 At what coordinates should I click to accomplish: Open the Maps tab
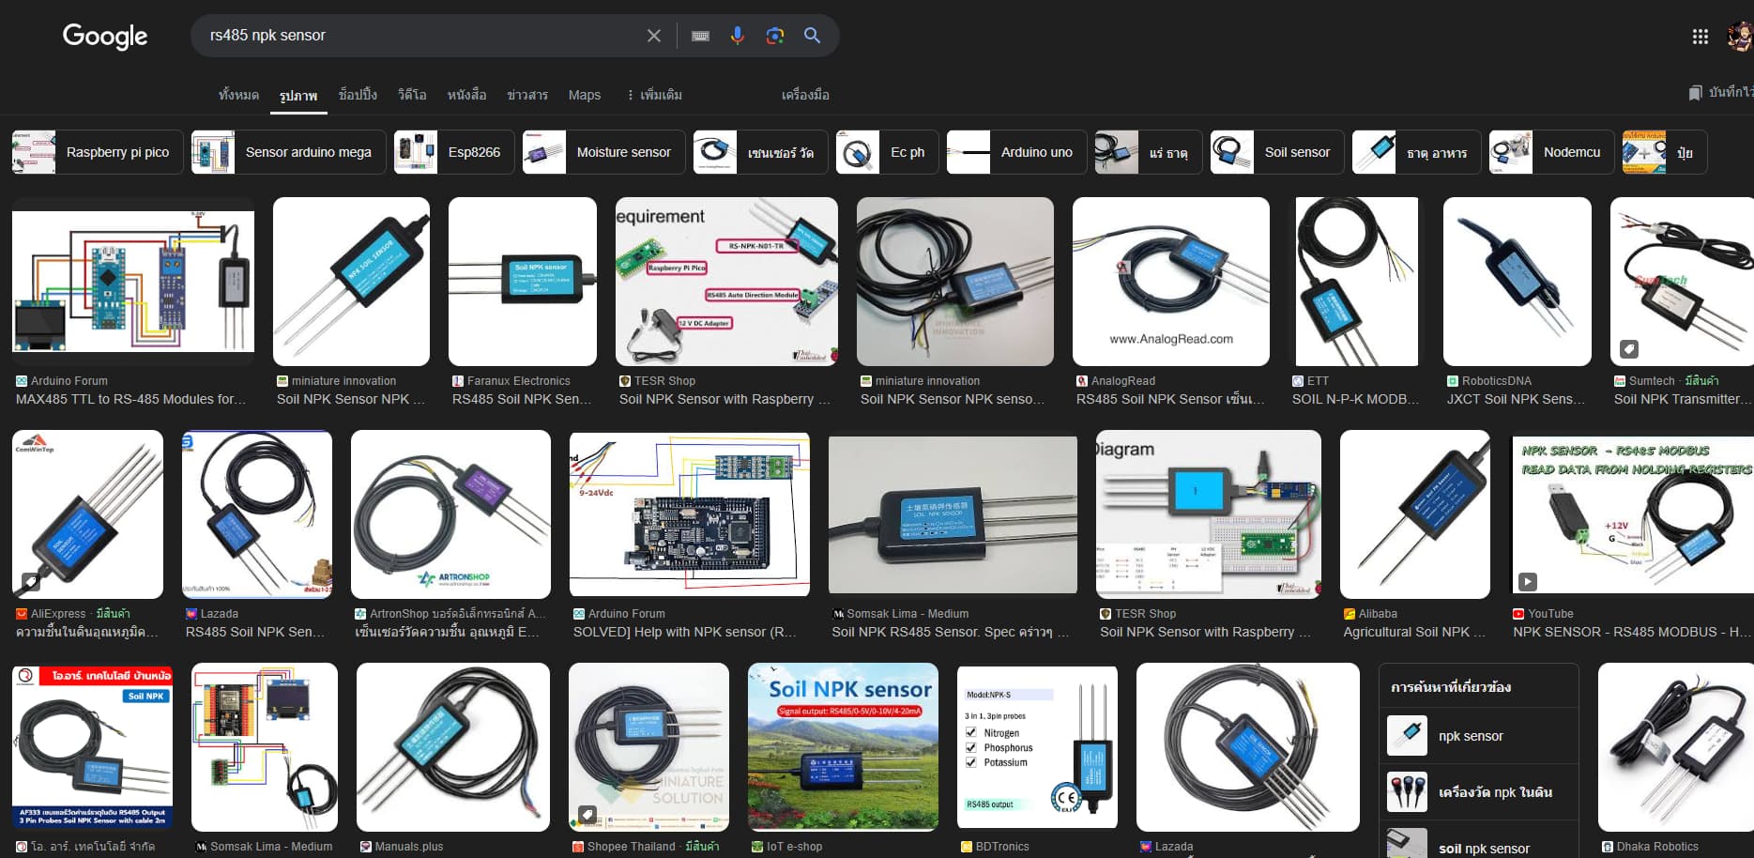coord(584,95)
